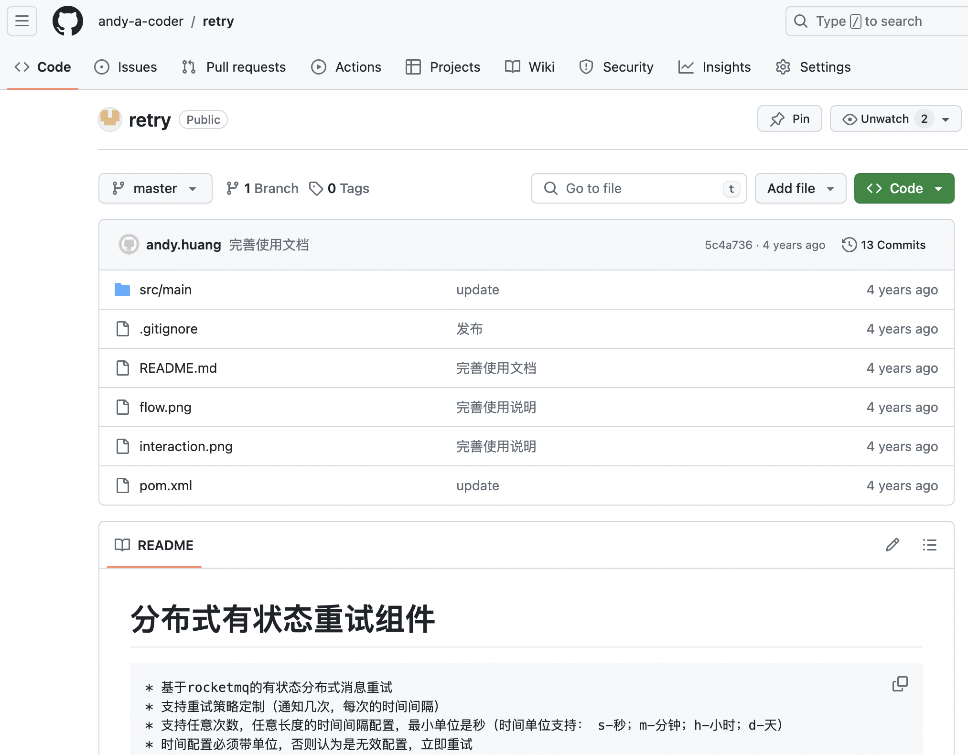Screen dimensions: 968x755
Task: Expand the Add file dropdown
Action: tap(830, 188)
